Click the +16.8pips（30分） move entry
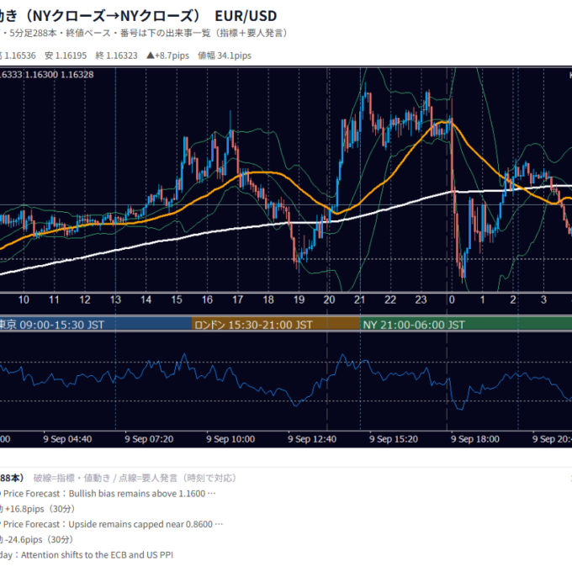Viewport: 572px width, 572px height. click(40, 509)
